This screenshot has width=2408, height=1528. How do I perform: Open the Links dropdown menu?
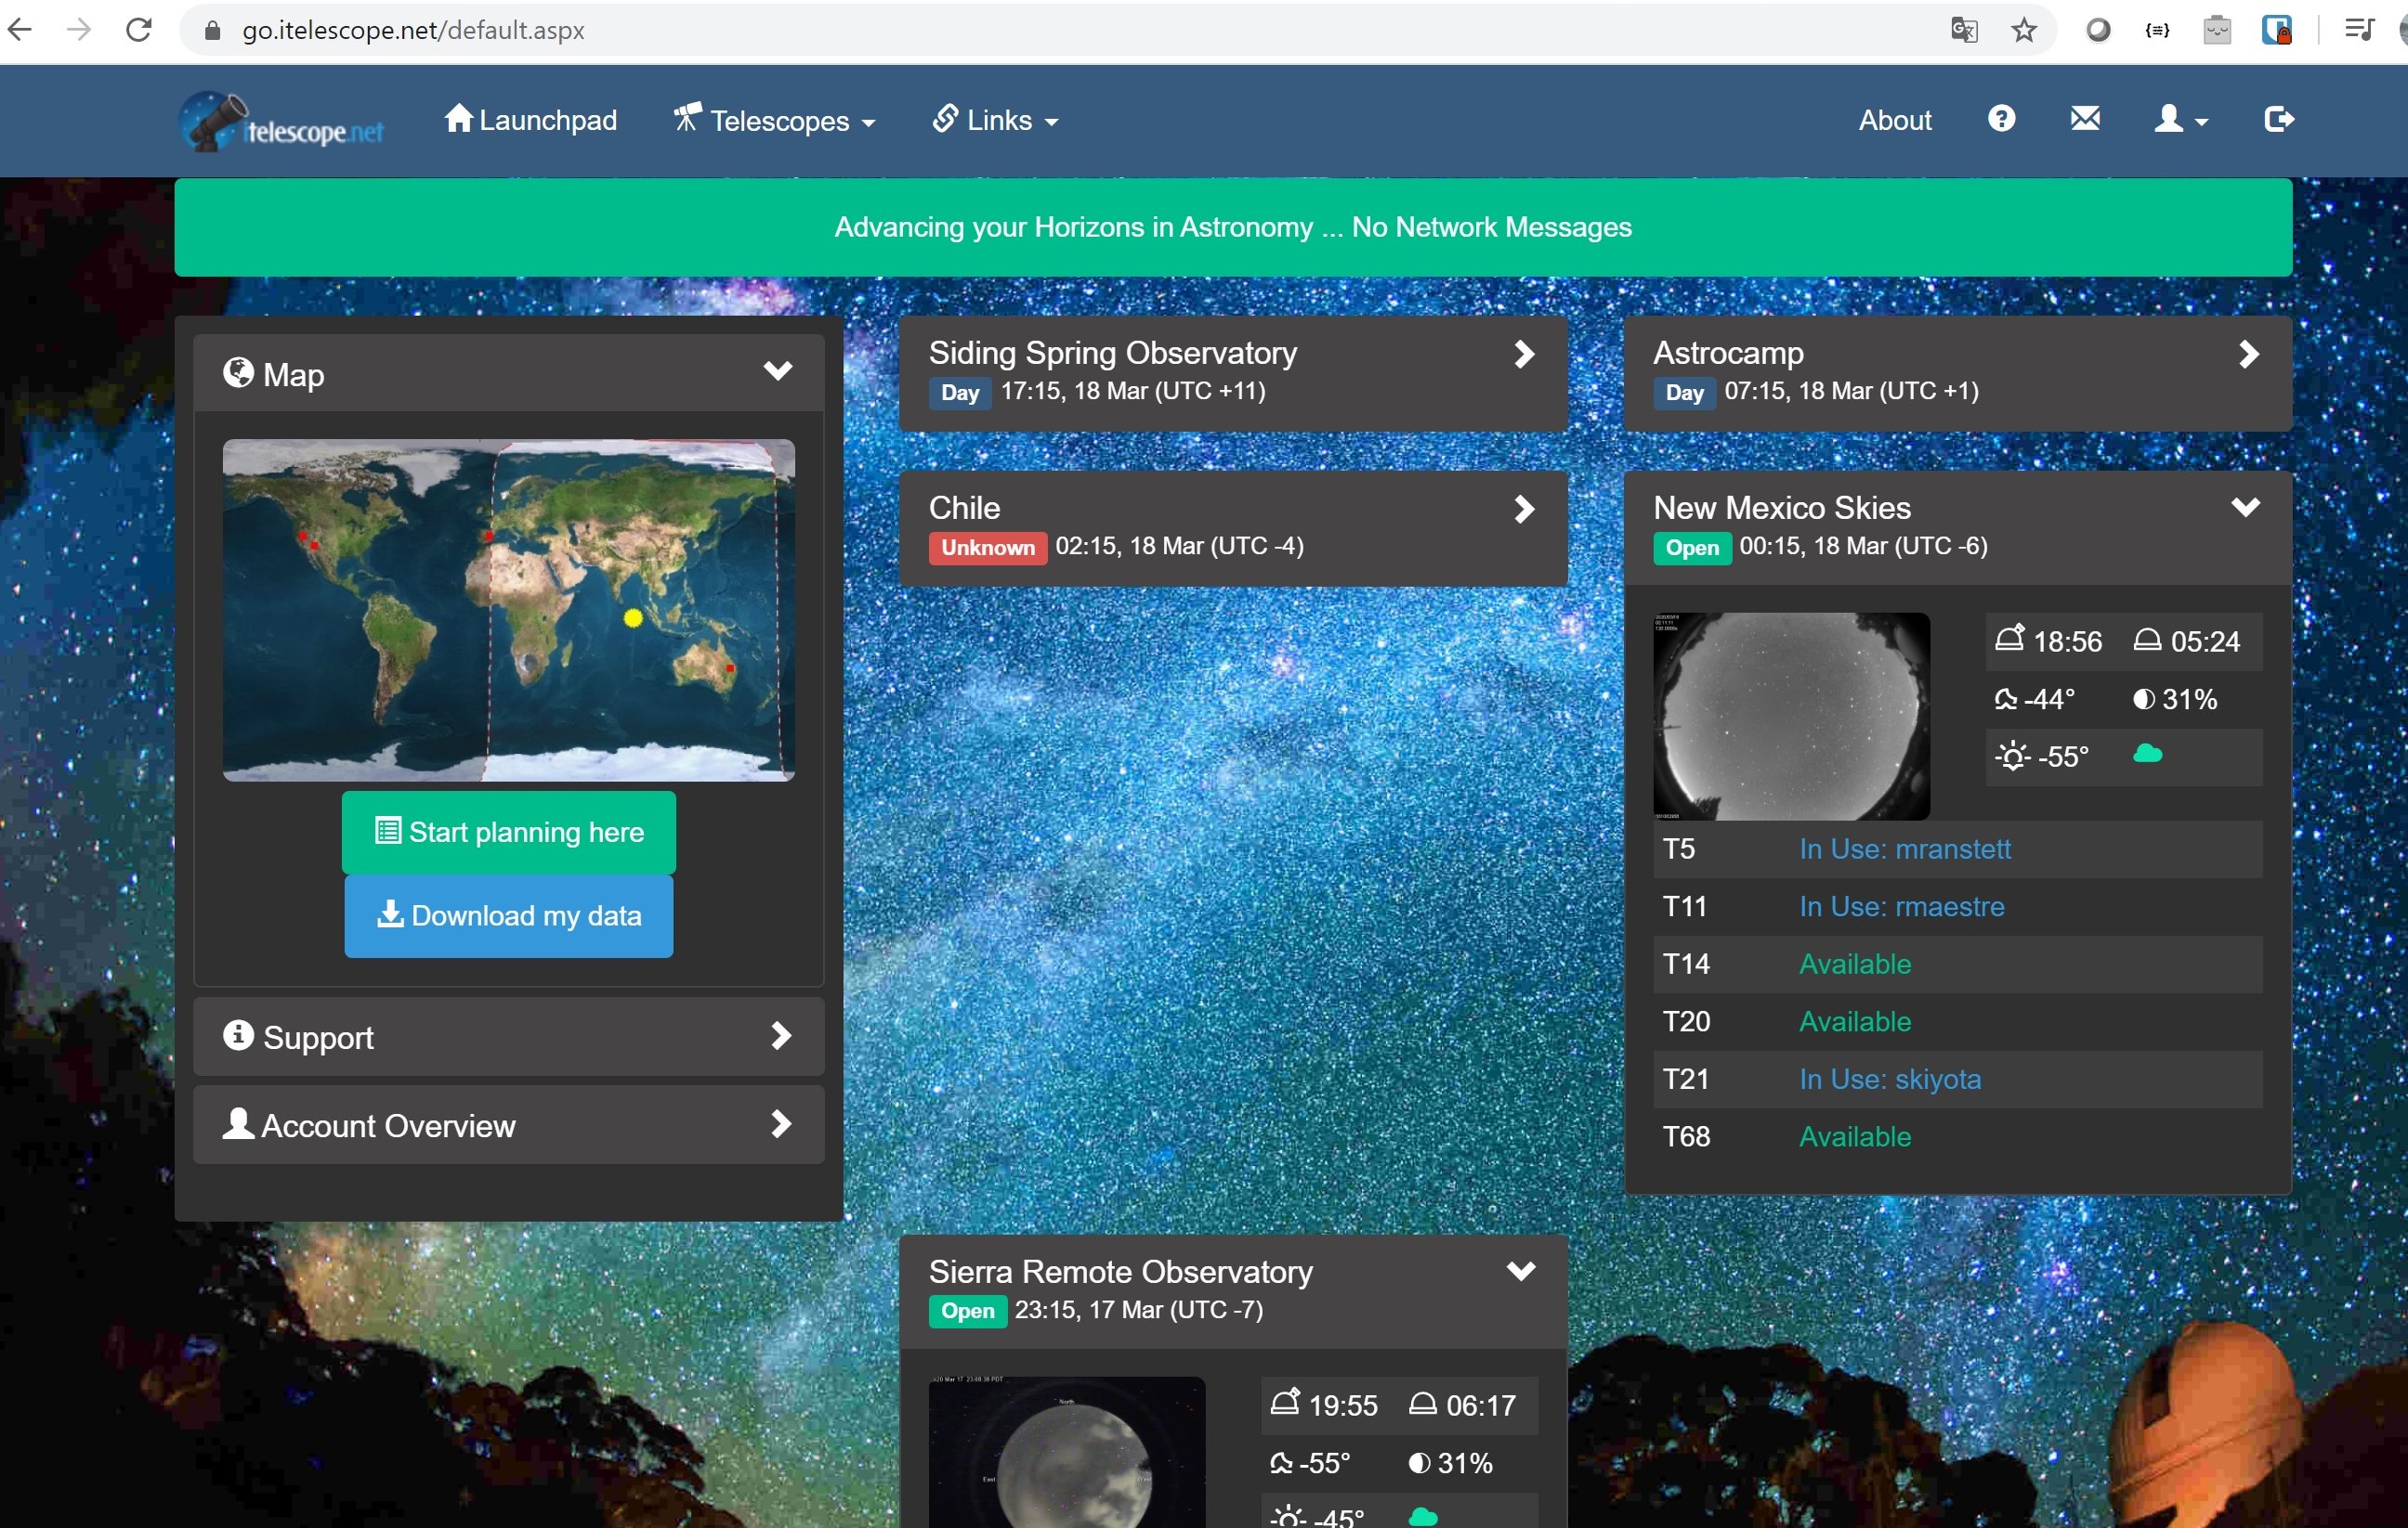coord(994,120)
